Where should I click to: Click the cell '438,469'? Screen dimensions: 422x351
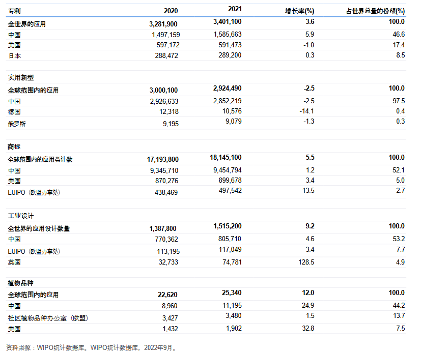point(166,193)
